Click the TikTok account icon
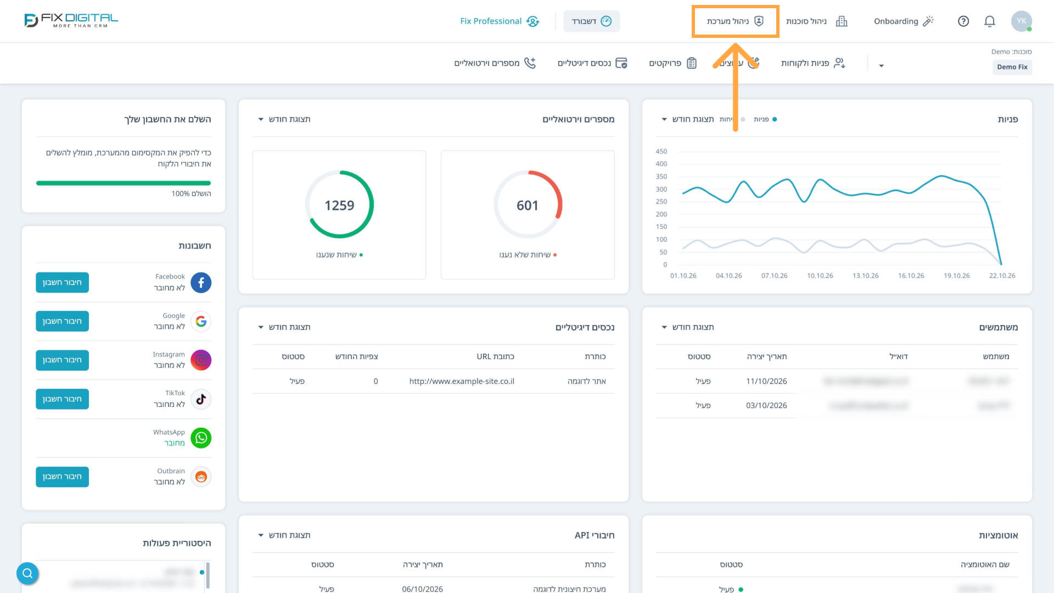This screenshot has height=593, width=1054. tap(201, 399)
